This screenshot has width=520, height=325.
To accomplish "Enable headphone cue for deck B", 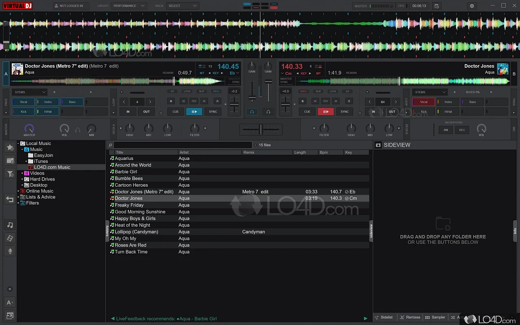I will (268, 112).
